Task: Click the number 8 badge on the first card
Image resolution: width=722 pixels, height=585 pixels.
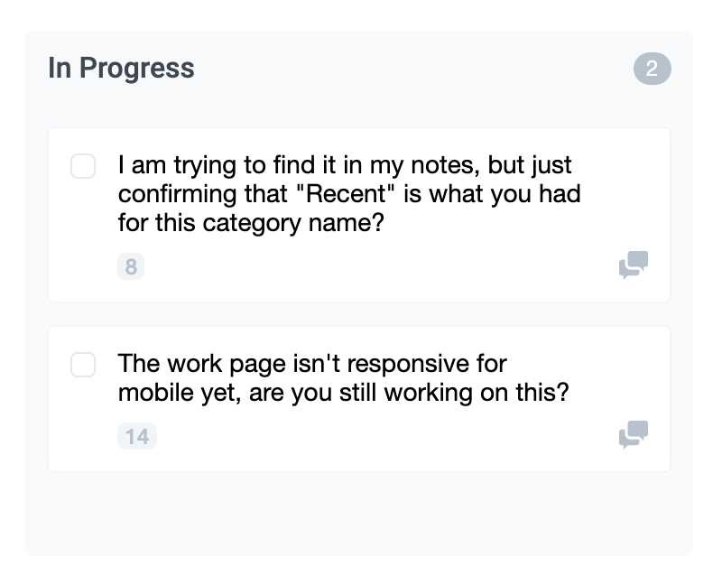Action: tap(131, 266)
